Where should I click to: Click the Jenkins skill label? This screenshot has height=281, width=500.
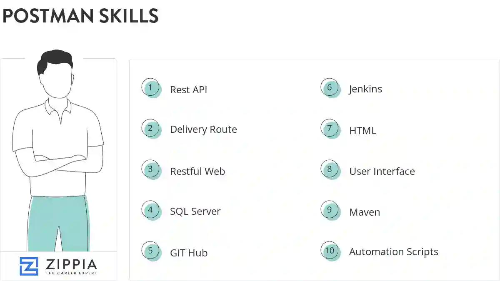click(365, 89)
